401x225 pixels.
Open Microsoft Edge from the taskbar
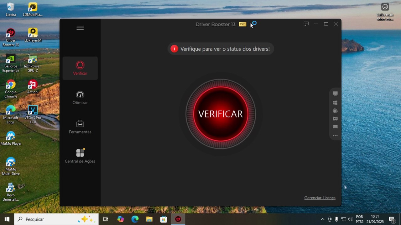click(135, 219)
